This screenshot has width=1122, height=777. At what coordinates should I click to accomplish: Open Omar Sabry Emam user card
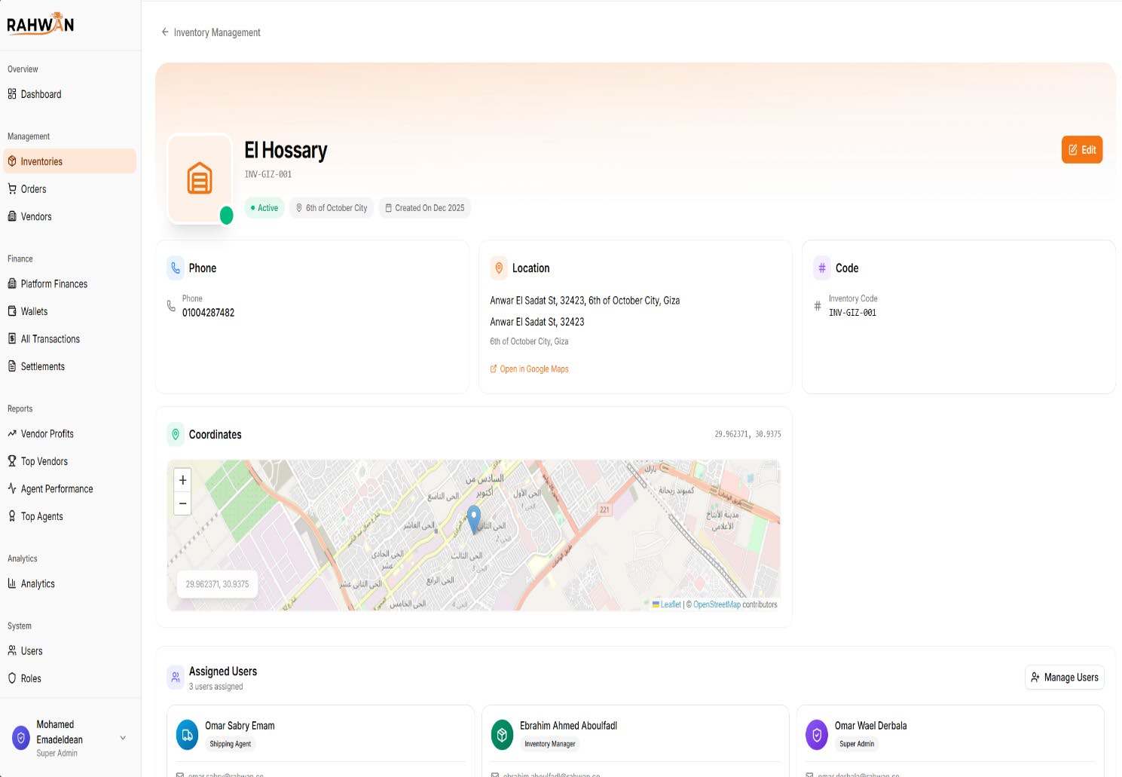click(320, 741)
